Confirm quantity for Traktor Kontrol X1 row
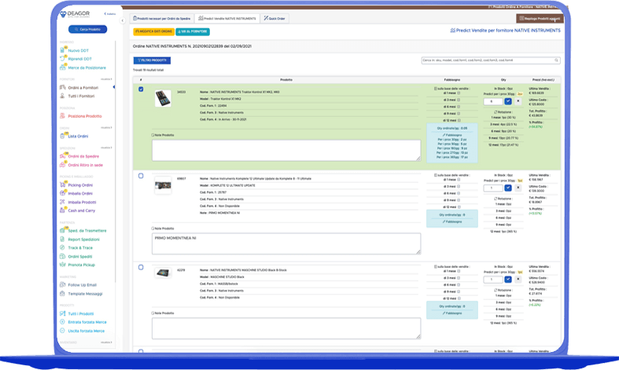 tap(508, 101)
